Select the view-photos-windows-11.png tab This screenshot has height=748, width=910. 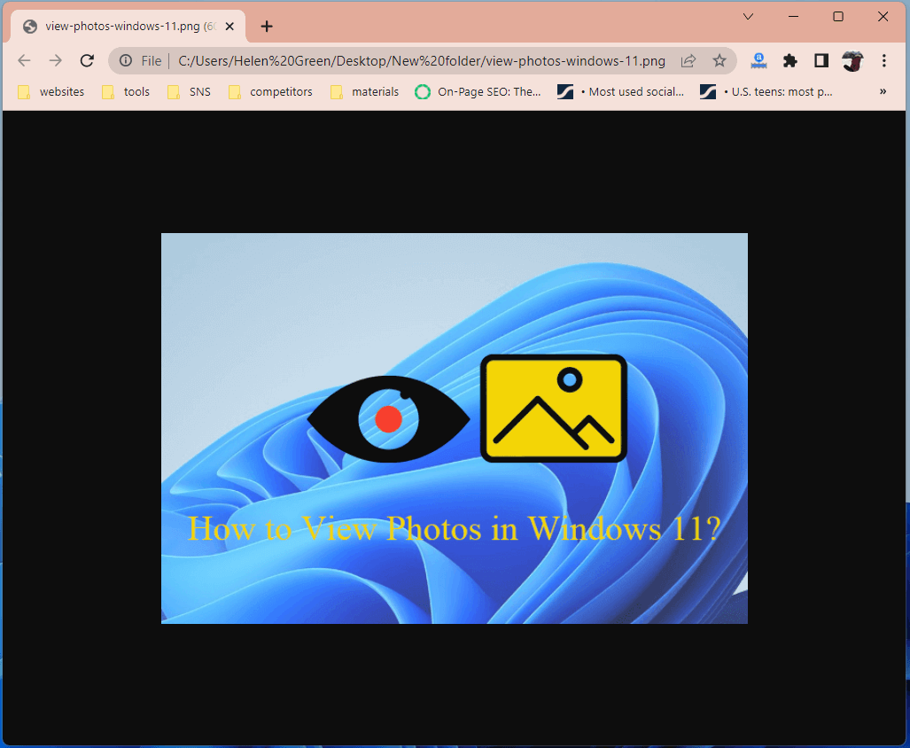[x=128, y=26]
